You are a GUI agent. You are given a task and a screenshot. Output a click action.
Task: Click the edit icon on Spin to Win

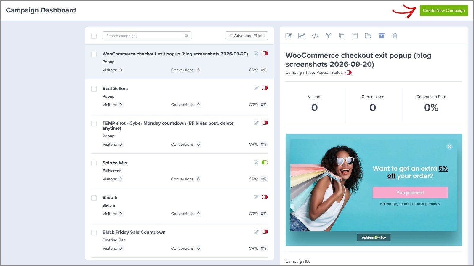256,162
